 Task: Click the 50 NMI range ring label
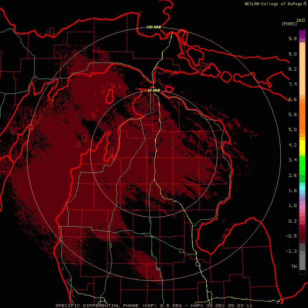click(x=154, y=90)
